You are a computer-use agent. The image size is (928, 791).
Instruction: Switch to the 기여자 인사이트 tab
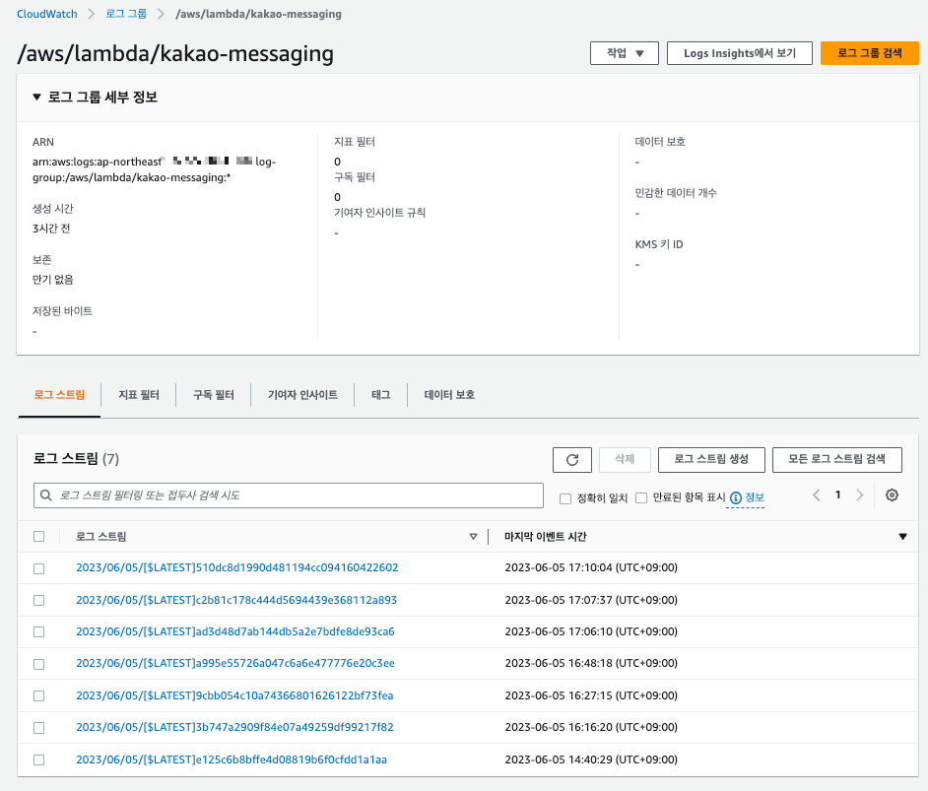(x=302, y=395)
